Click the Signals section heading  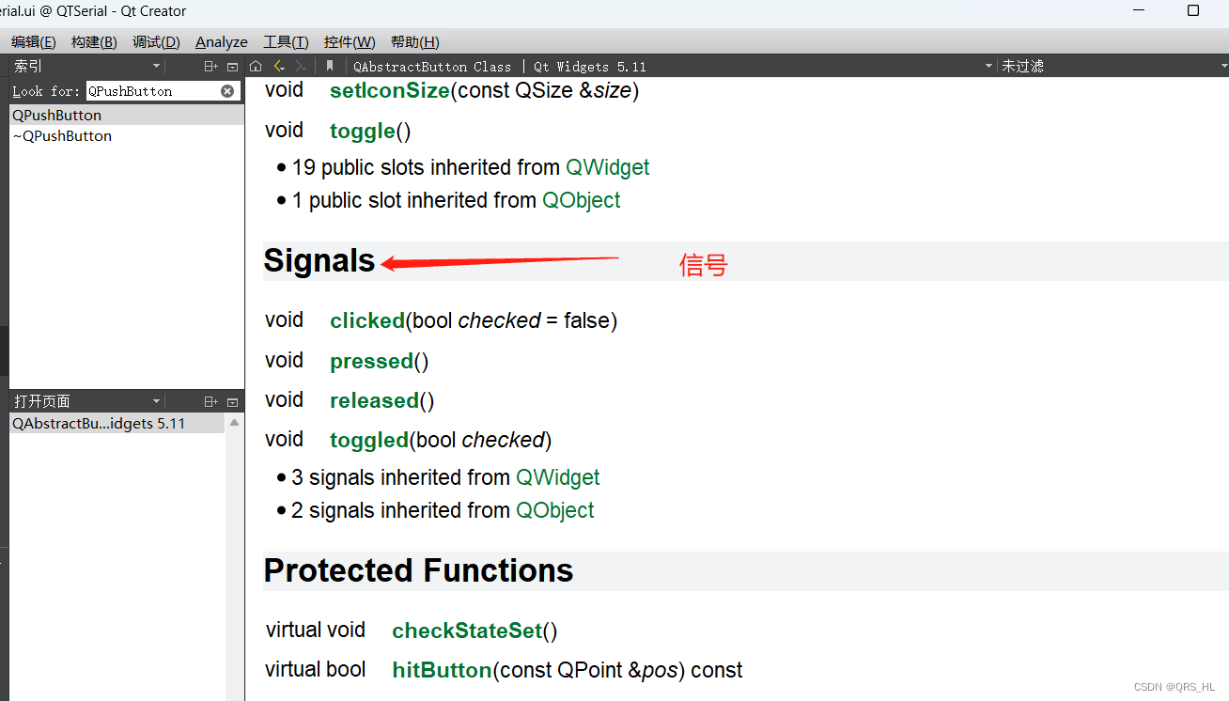pos(319,261)
